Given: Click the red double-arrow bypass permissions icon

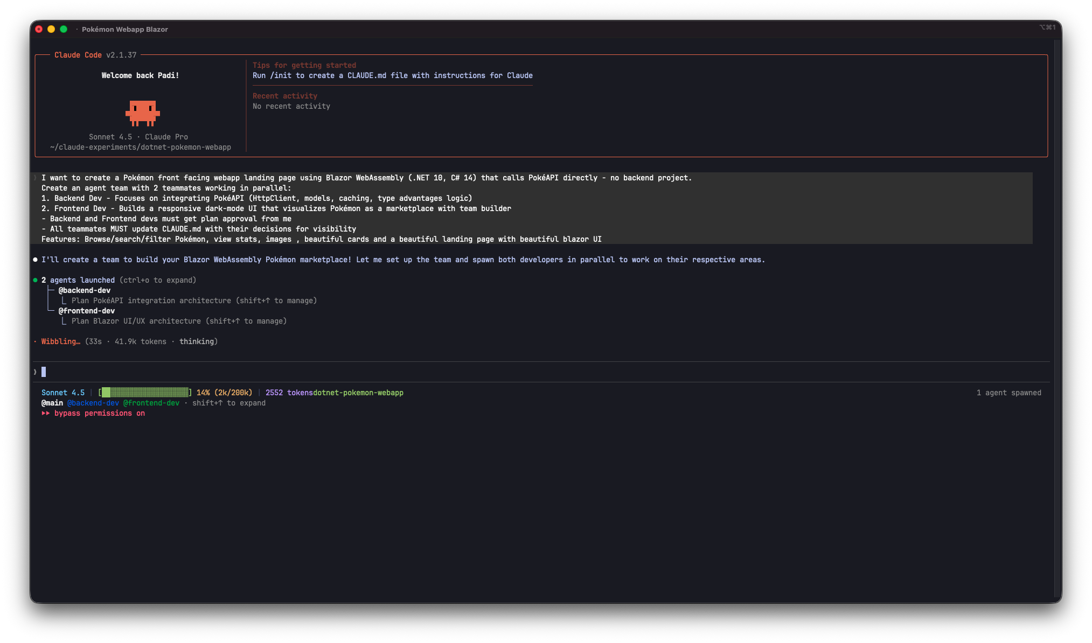Looking at the screenshot, I should coord(46,413).
